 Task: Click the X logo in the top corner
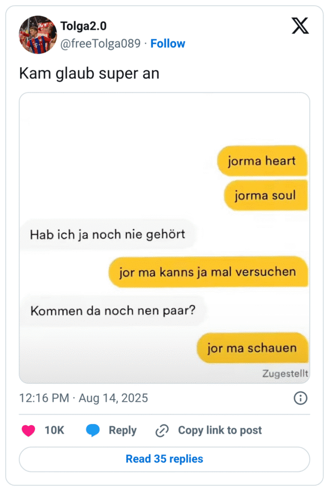pos(300,25)
